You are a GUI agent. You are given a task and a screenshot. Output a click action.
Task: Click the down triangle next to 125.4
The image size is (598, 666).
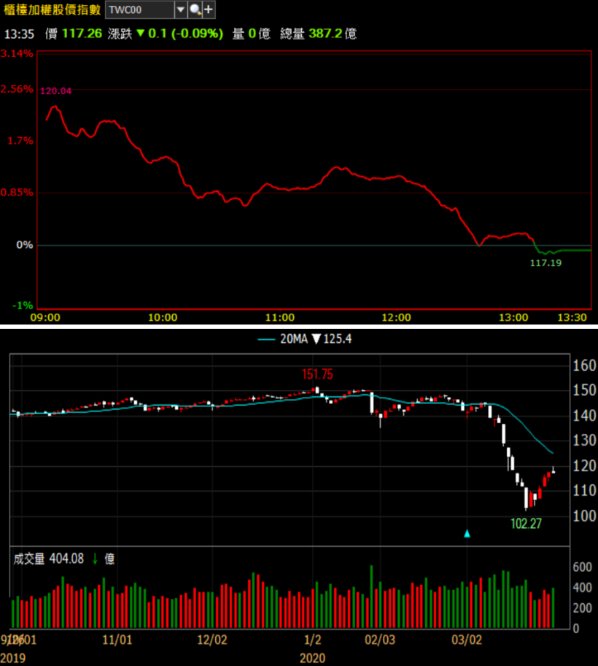click(316, 339)
